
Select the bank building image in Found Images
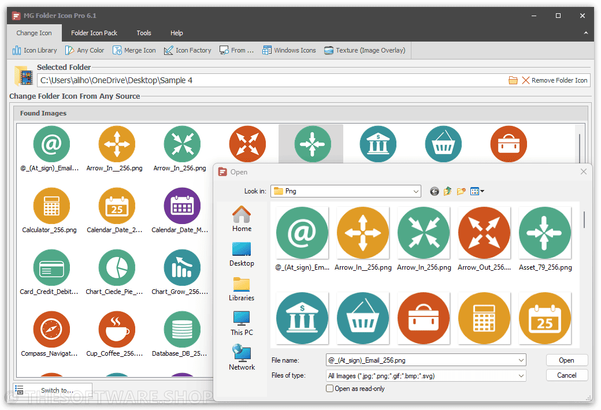coord(378,144)
